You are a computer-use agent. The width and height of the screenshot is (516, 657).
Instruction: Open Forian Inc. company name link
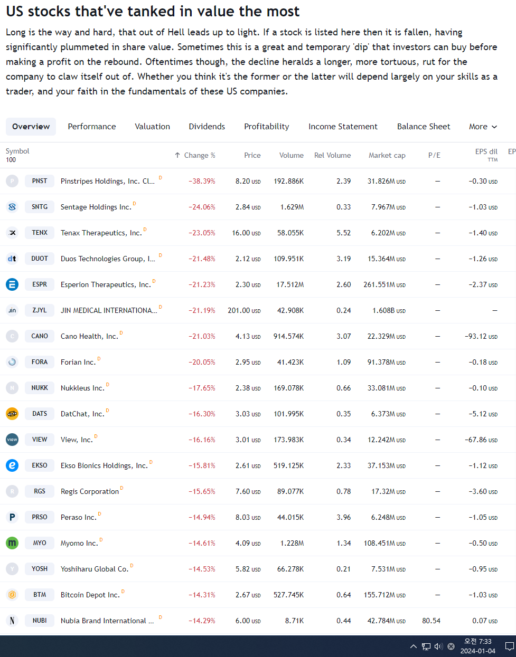pyautogui.click(x=78, y=362)
